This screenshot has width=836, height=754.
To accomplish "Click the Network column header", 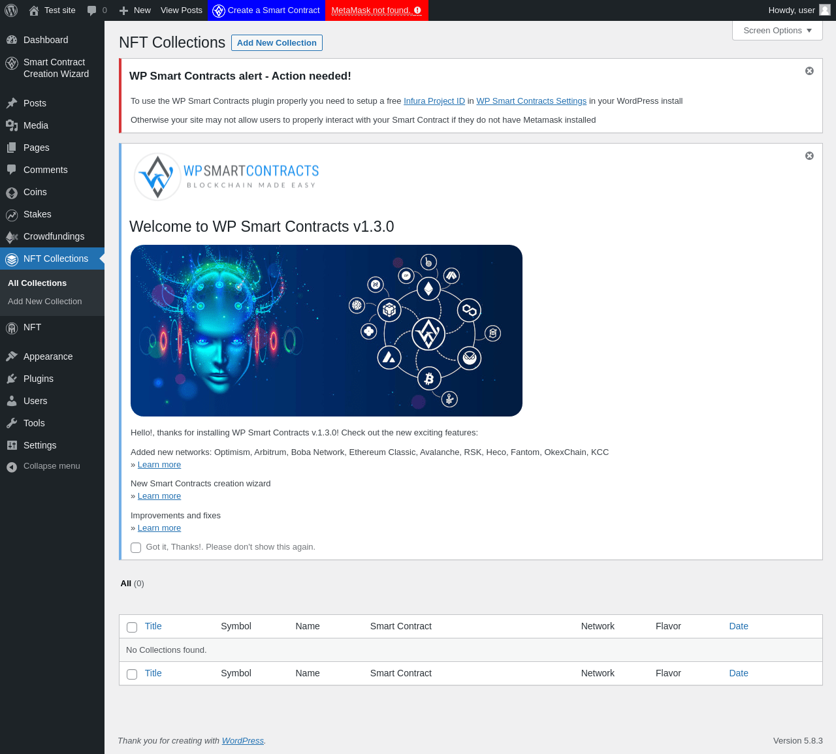I will coord(598,626).
